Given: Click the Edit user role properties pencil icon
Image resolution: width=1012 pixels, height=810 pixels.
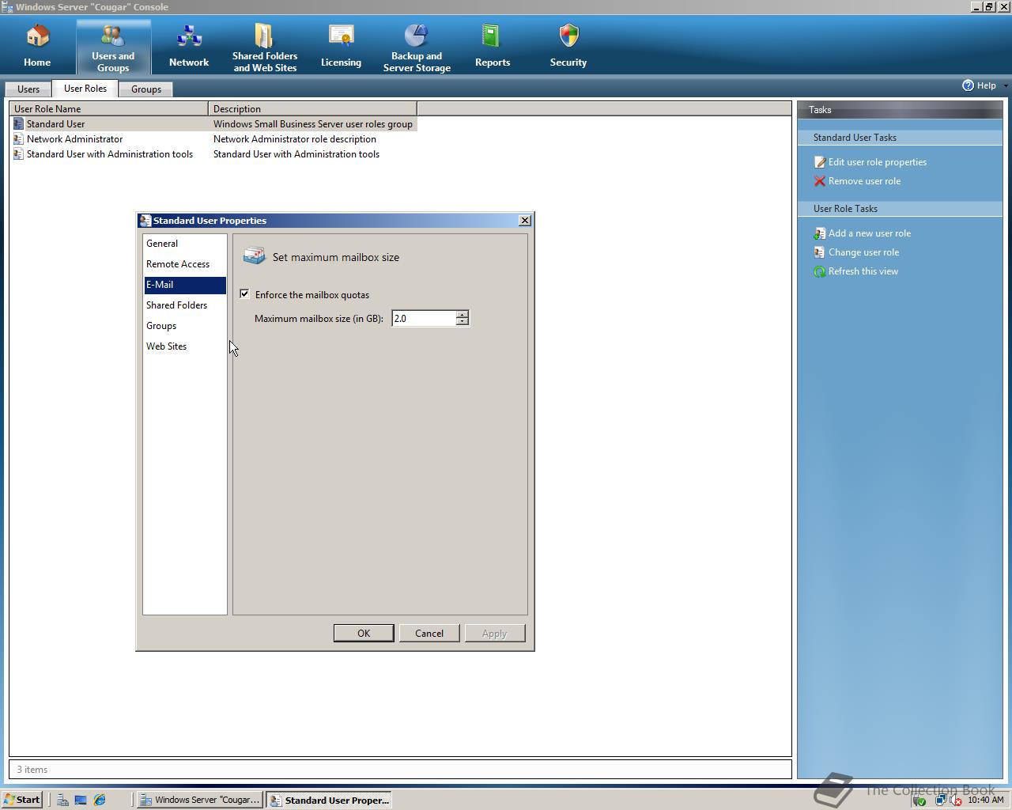Looking at the screenshot, I should click(820, 162).
